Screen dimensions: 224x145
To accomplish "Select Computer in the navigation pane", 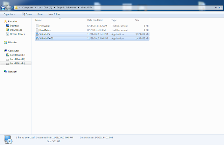I will click(x=14, y=51).
